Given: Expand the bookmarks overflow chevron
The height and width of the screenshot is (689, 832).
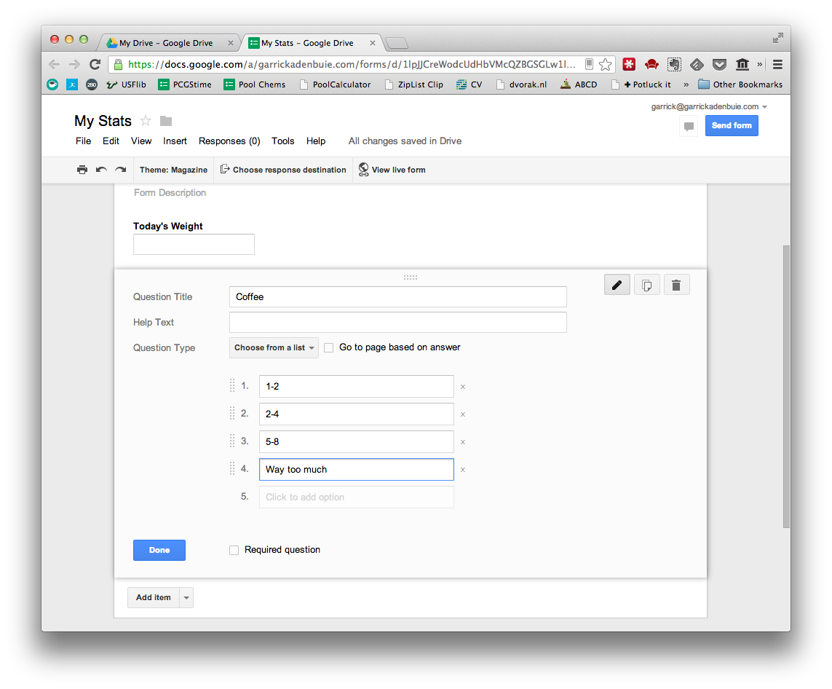Looking at the screenshot, I should click(x=686, y=84).
